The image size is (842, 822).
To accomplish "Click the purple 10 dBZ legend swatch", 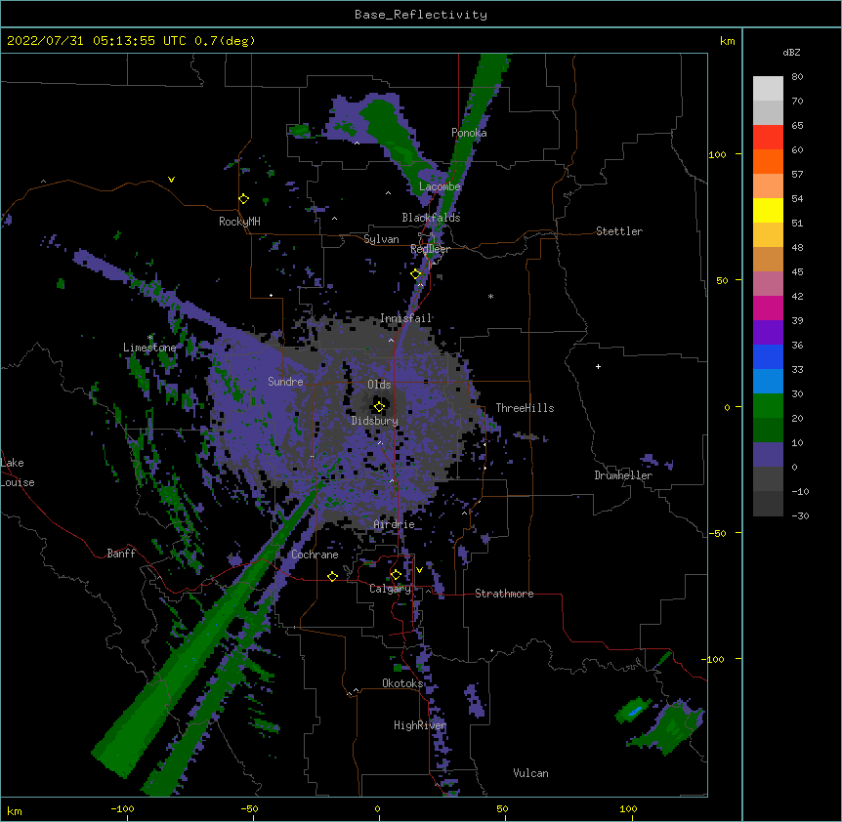I will click(x=768, y=455).
